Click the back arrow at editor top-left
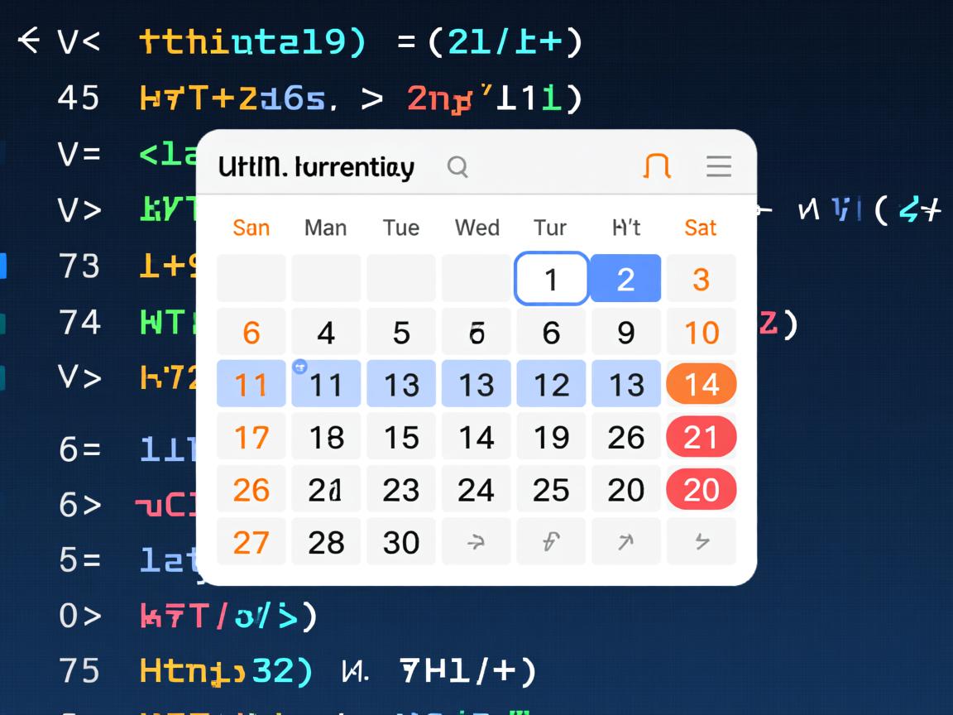 click(28, 40)
